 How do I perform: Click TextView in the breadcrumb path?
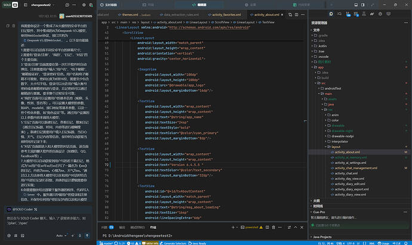pyautogui.click(x=268, y=22)
